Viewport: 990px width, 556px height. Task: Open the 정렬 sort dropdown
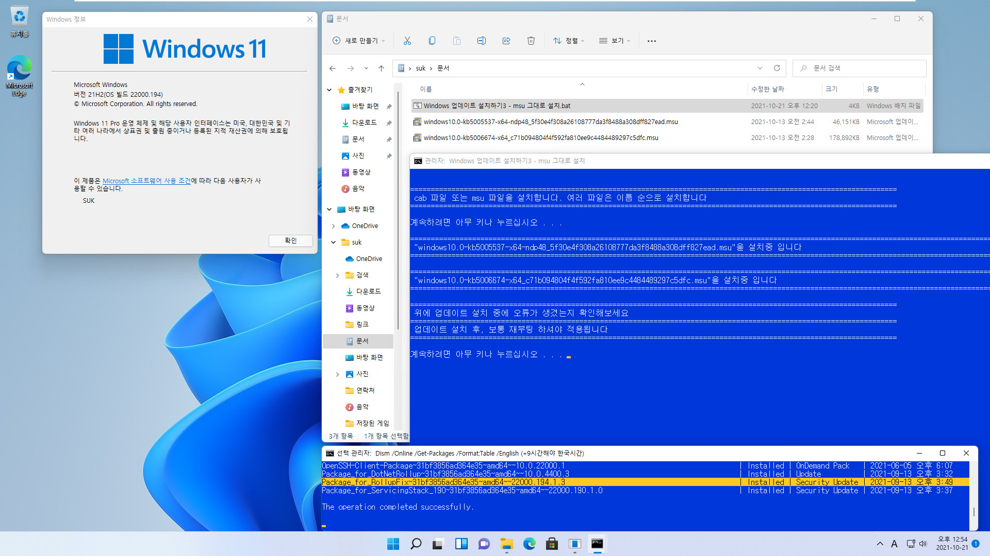(x=569, y=41)
